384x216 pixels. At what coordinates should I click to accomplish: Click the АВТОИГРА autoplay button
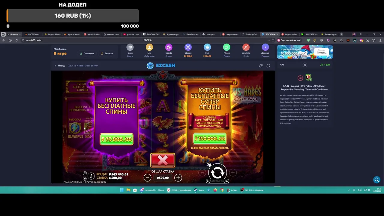tap(217, 181)
